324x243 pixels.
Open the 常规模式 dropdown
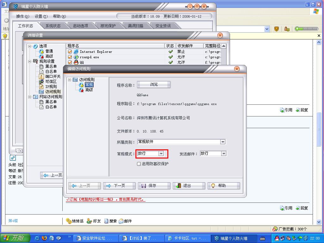161,153
